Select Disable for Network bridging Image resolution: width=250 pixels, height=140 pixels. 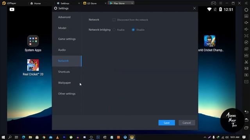tap(133, 30)
